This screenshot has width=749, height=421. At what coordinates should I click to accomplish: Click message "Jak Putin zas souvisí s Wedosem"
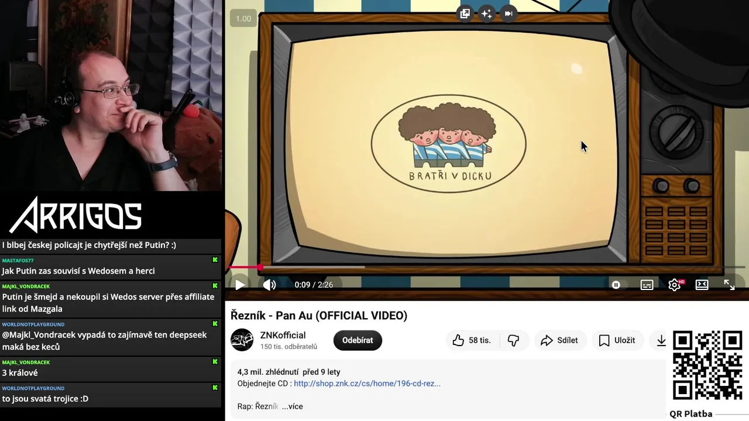[78, 271]
